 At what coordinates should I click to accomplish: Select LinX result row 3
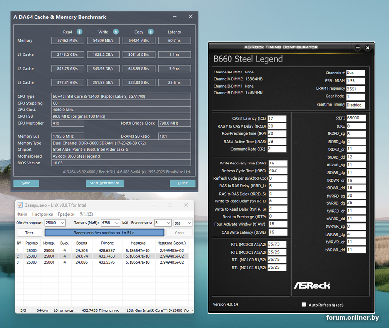102,262
